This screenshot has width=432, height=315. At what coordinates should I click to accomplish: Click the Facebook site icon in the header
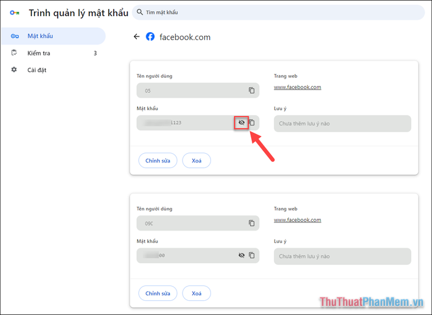click(150, 37)
